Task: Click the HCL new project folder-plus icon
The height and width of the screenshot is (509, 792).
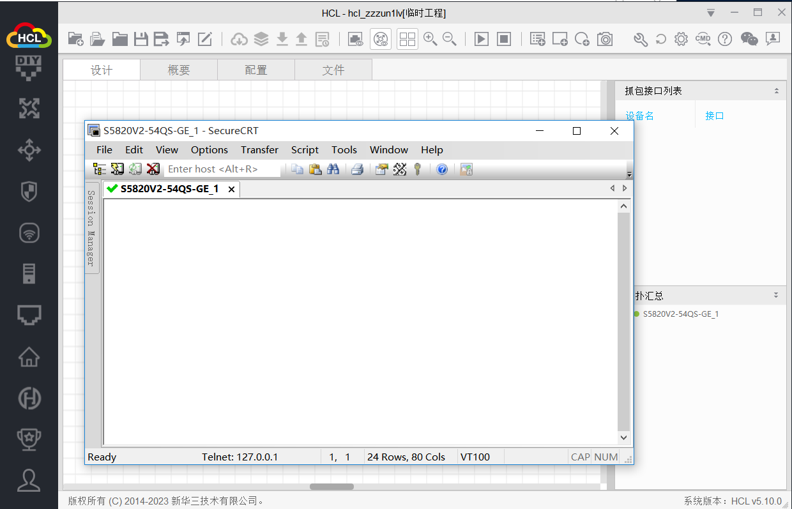Action: point(75,39)
